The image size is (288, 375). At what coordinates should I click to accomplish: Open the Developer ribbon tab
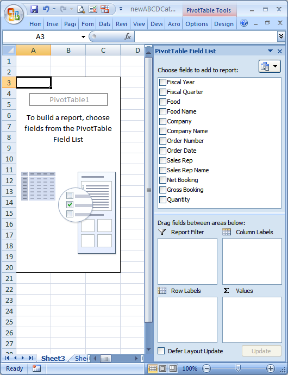tap(156, 24)
